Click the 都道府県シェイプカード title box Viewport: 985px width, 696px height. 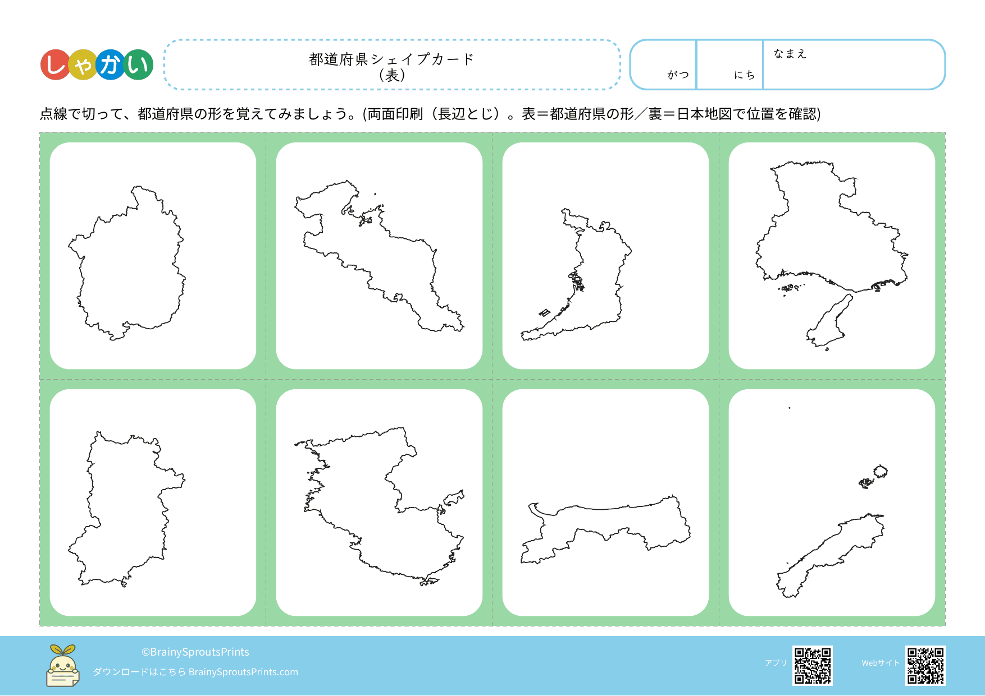click(x=392, y=65)
